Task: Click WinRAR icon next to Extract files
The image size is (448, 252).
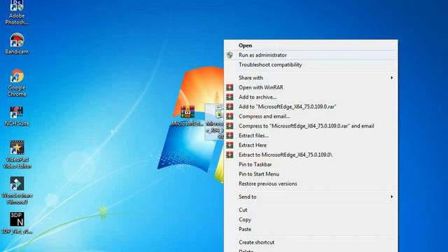Action: 230,135
